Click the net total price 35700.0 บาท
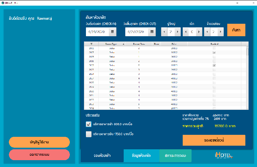Viewport: 257px width, 167px height. pos(225,126)
